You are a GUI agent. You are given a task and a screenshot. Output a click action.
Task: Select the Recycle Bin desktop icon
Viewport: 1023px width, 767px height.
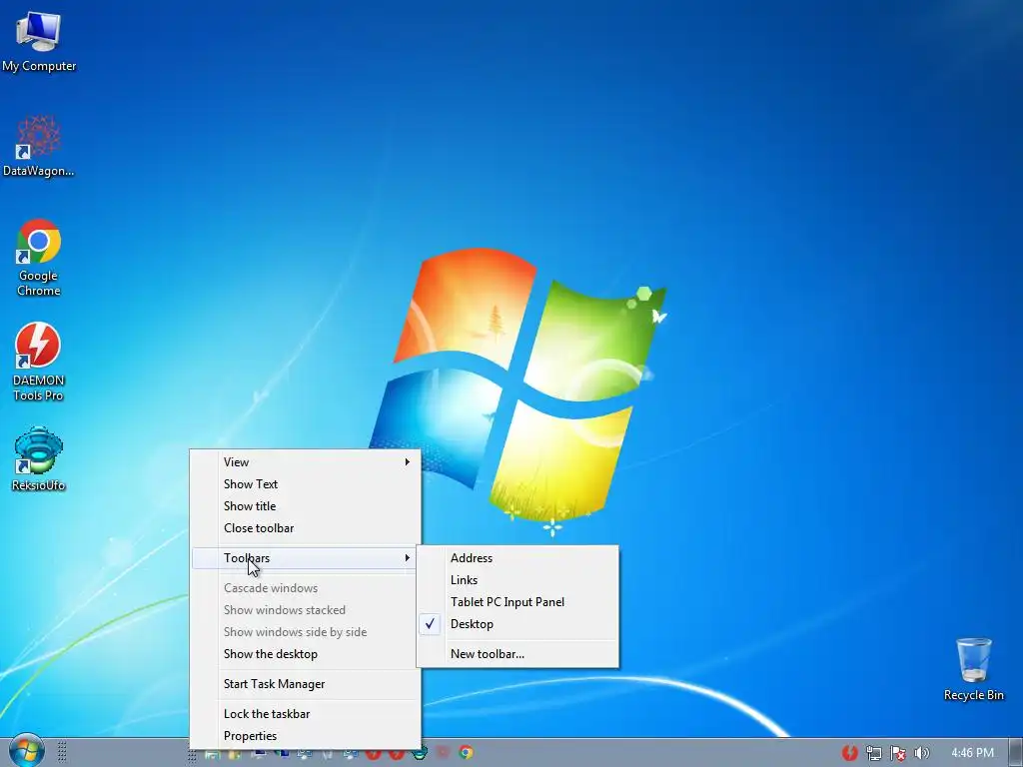[x=973, y=669]
